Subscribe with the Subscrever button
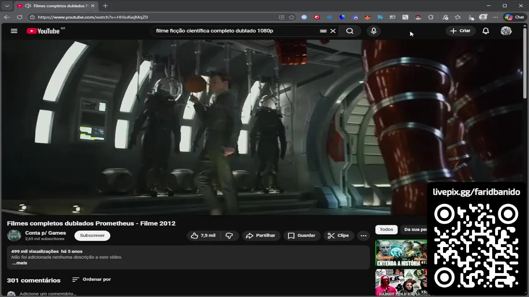 coord(92,236)
